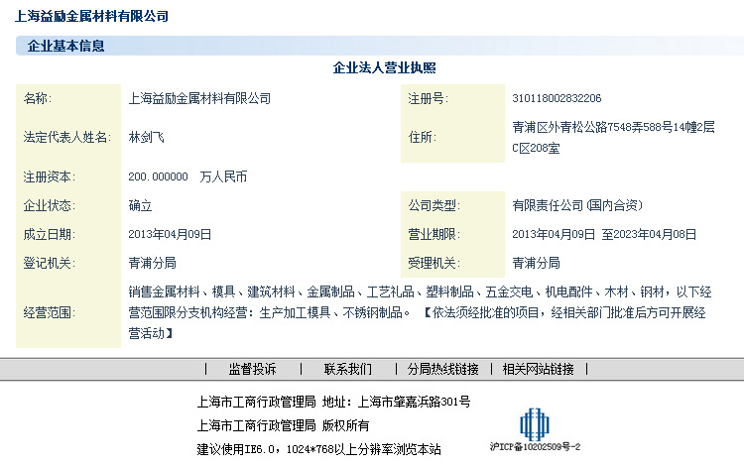Click the registration number 310118002832206

pyautogui.click(x=557, y=98)
